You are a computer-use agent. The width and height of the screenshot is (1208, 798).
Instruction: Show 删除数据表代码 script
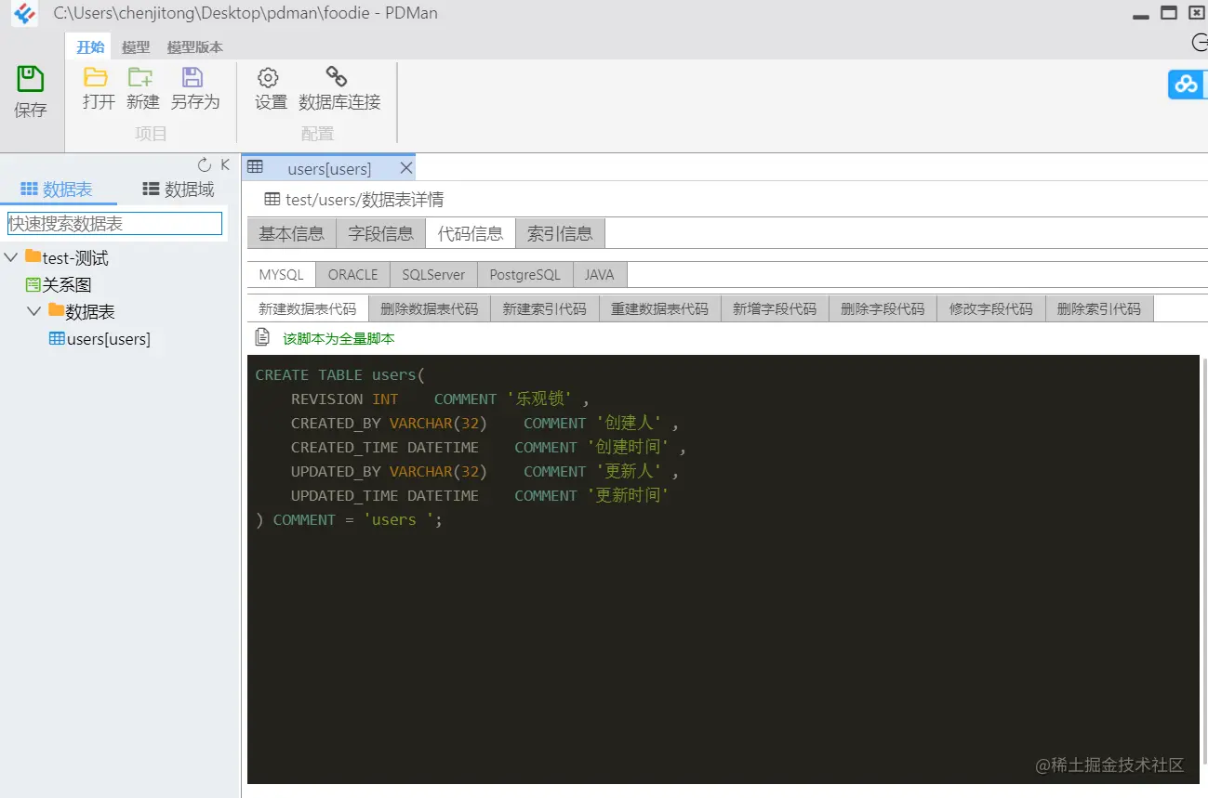coord(430,308)
